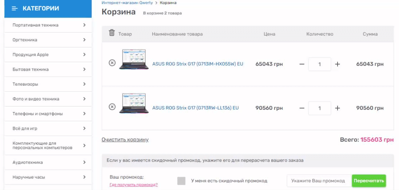Check the 'У меня есть скидочный промокод' box
Screen dimensions: 399x190
point(181,181)
